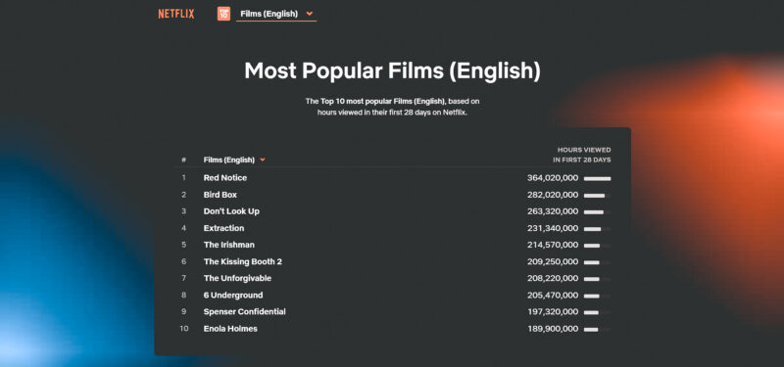Click the orange chevron in the header dropdown

tap(310, 14)
